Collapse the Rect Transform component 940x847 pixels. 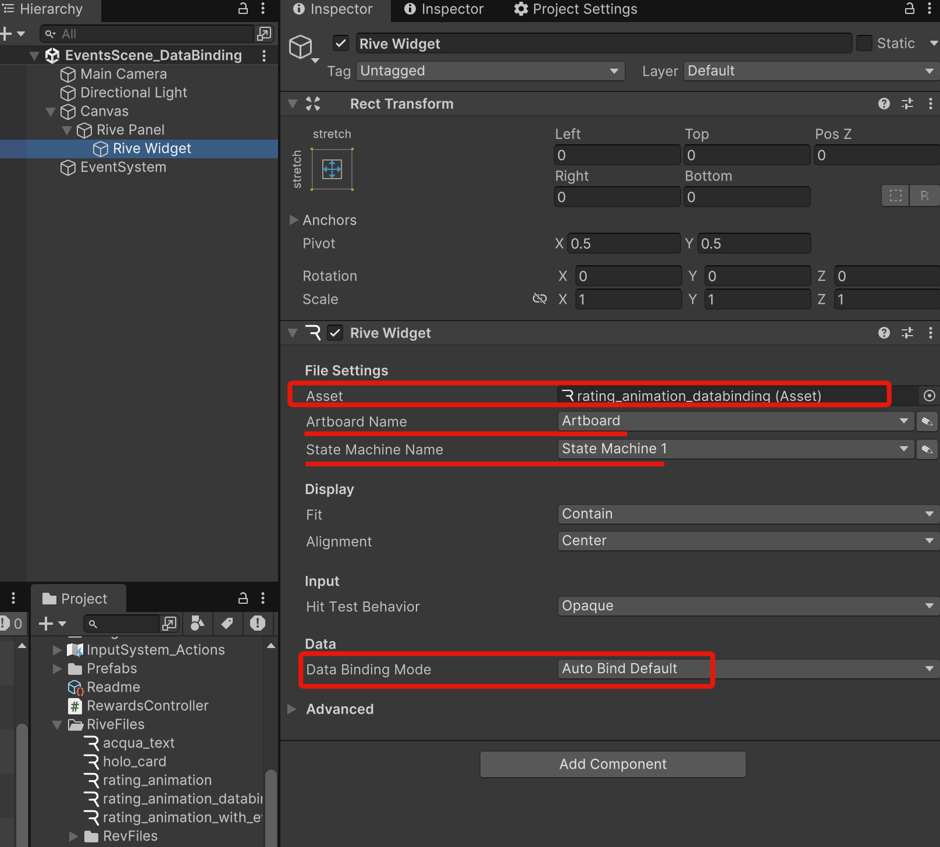click(x=293, y=104)
